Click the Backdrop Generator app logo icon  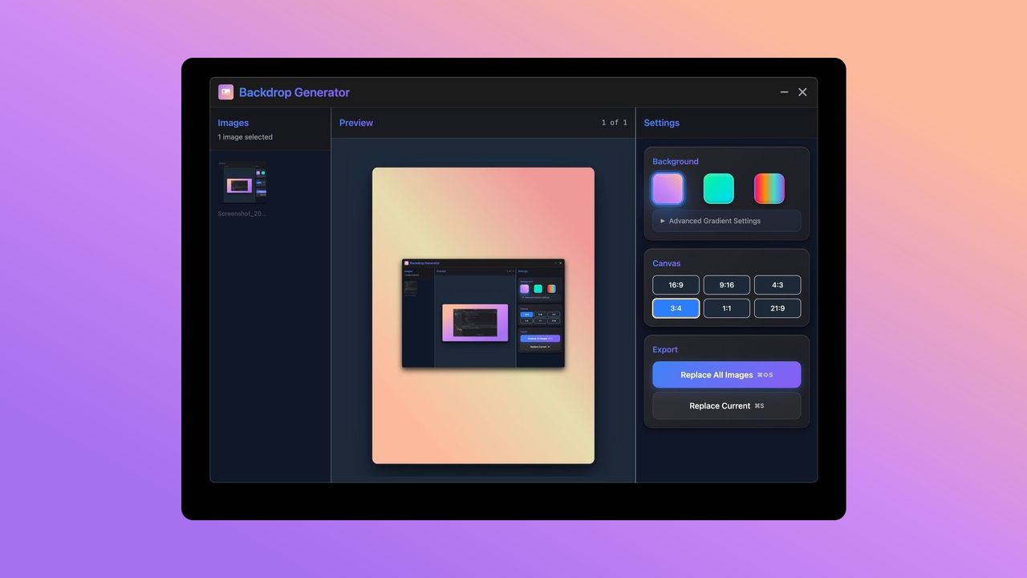pyautogui.click(x=225, y=92)
